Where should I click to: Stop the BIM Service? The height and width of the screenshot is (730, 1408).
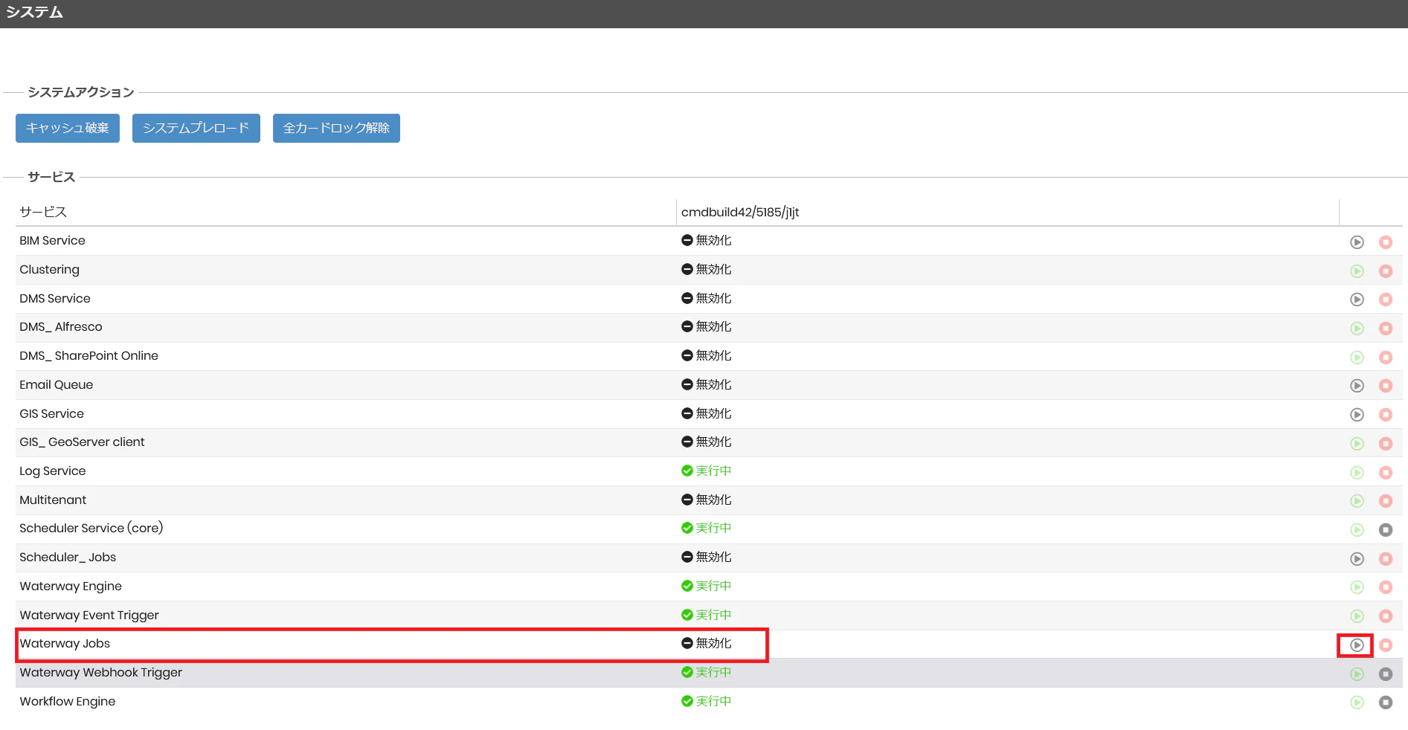click(1385, 242)
